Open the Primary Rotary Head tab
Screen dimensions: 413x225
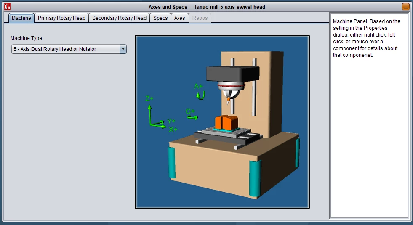61,18
